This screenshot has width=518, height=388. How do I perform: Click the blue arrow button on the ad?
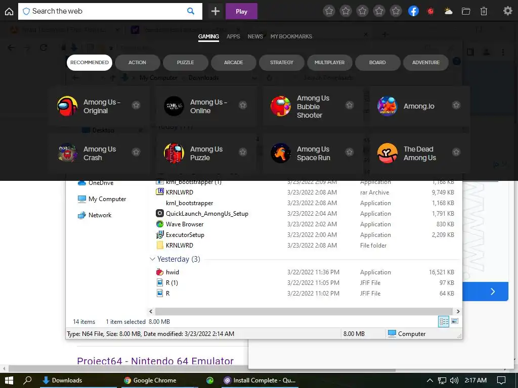coord(493,292)
